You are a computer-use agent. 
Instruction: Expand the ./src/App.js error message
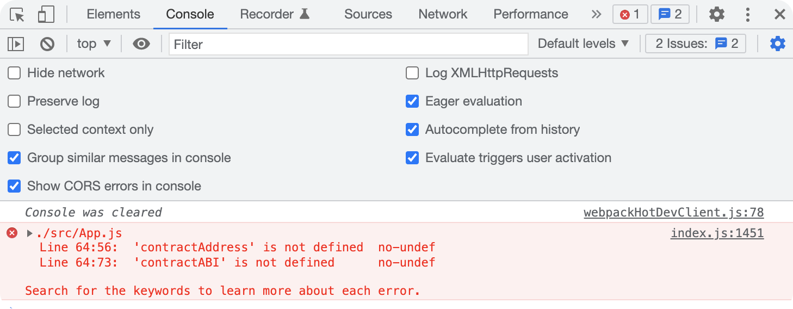[30, 233]
